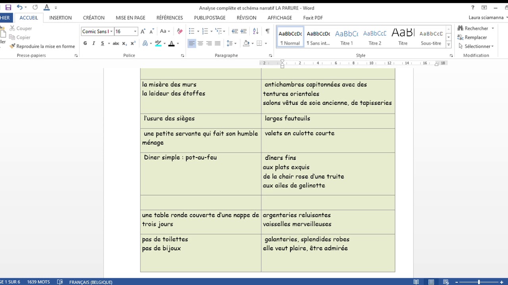Click the text highlight color button
Viewport: 508px width, 285px height.
pos(158,44)
